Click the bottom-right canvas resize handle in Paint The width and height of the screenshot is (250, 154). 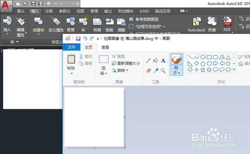pyautogui.click(x=125, y=147)
